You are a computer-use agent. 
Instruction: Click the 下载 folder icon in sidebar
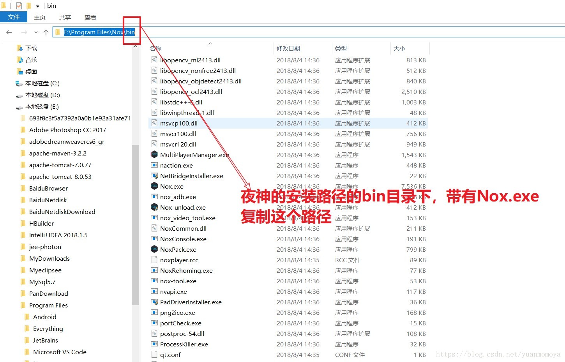[x=20, y=48]
